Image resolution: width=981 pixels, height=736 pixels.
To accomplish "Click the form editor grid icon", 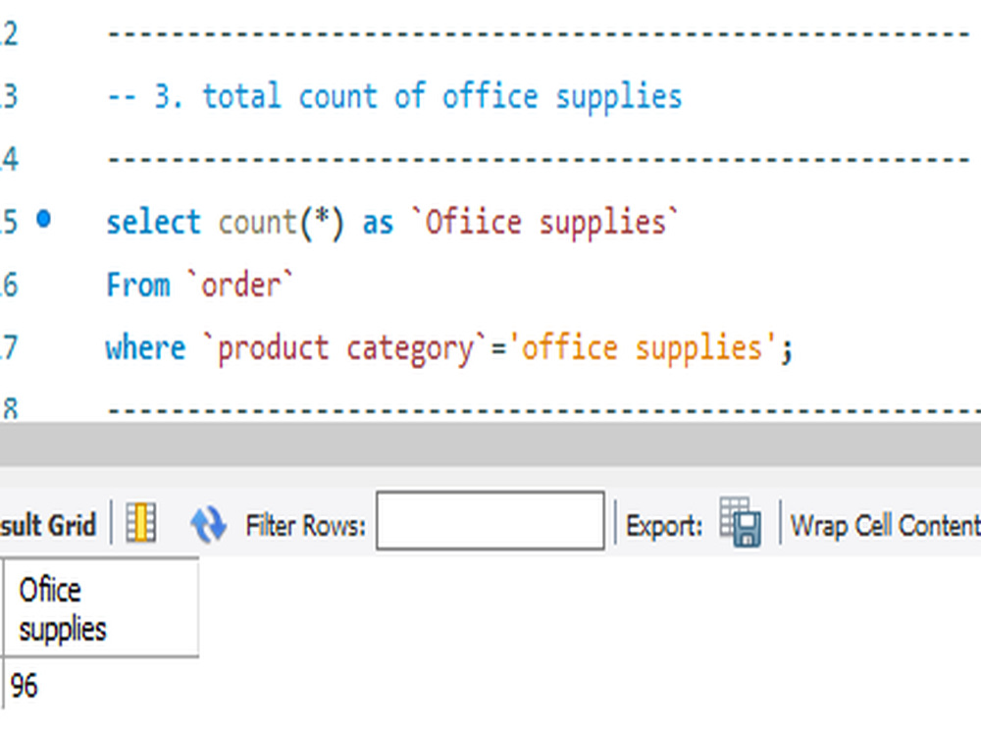I will 141,523.
